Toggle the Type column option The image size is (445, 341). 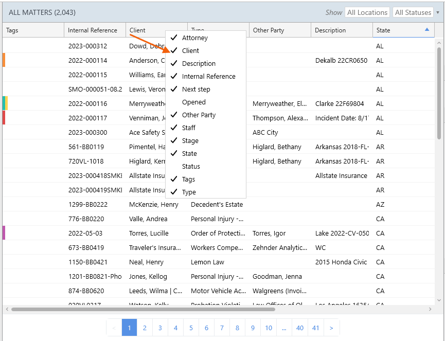205,192
